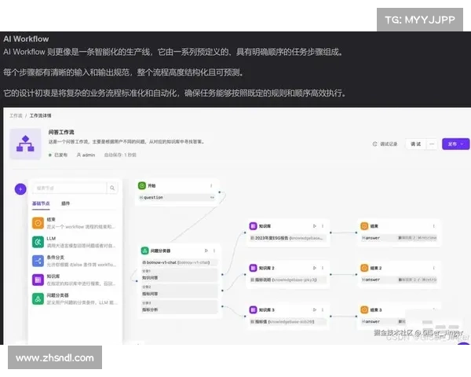Image resolution: width=471 pixels, height=377 pixels.
Task: Click the purple 发布 publish dropdown button
Action: [x=455, y=144]
